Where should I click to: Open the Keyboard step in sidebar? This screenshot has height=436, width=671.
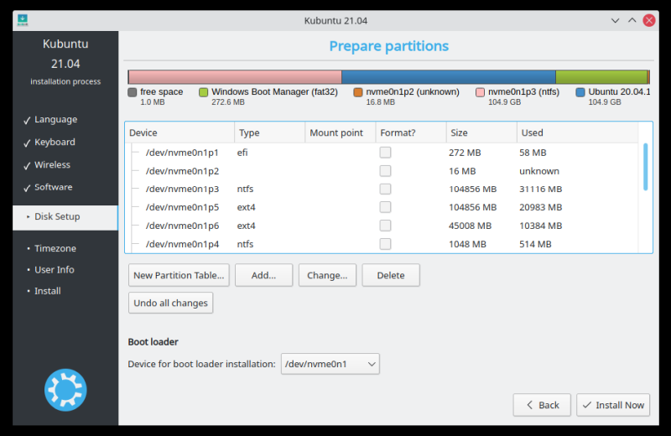pos(55,142)
